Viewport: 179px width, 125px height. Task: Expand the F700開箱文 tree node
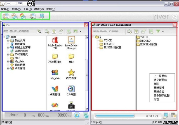pyautogui.click(x=8, y=54)
